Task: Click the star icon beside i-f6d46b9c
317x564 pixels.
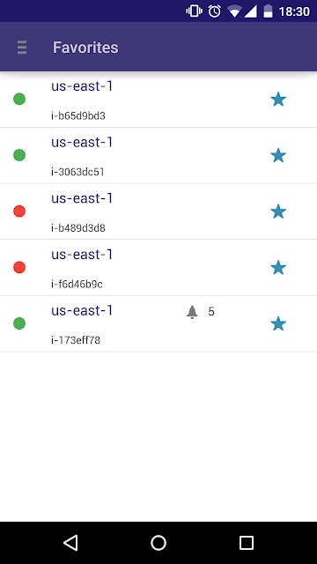Action: (278, 268)
